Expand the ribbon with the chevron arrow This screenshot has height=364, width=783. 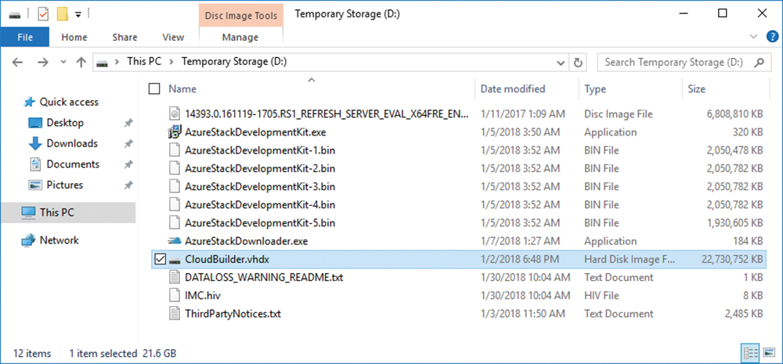click(x=753, y=36)
